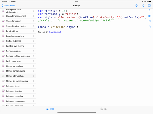Click the C# language icon in the bottom bar

click(47, 109)
